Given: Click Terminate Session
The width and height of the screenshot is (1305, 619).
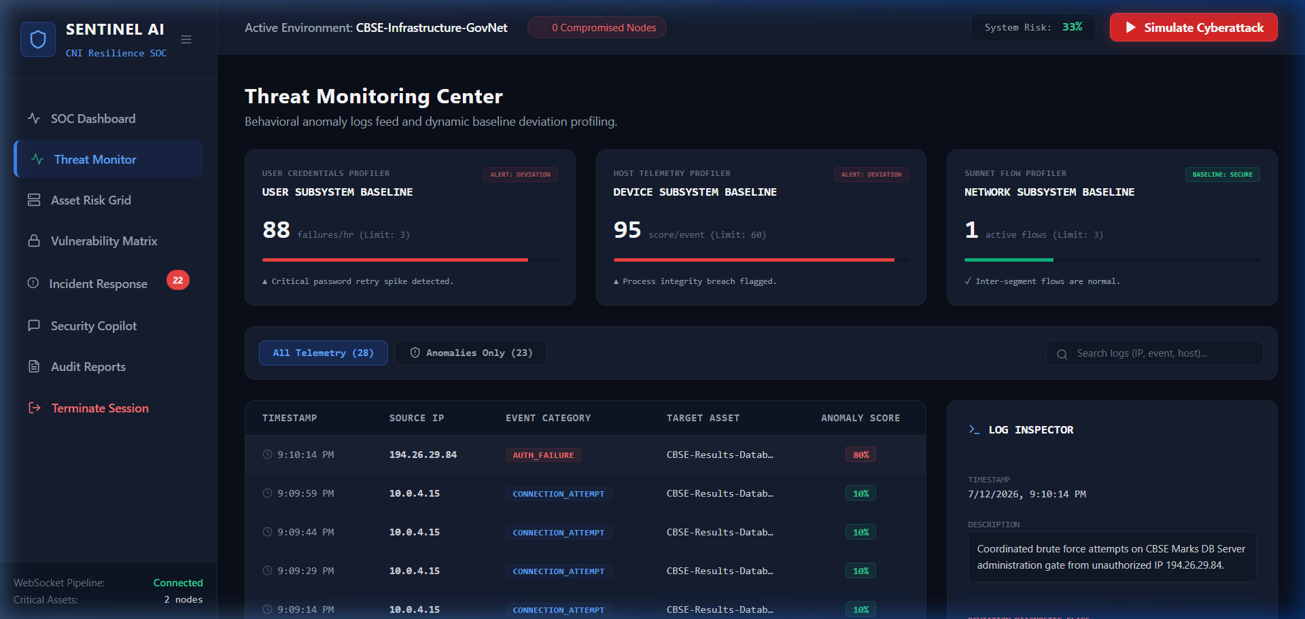Looking at the screenshot, I should click(x=109, y=408).
